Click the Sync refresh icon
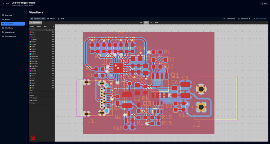 (262, 4)
